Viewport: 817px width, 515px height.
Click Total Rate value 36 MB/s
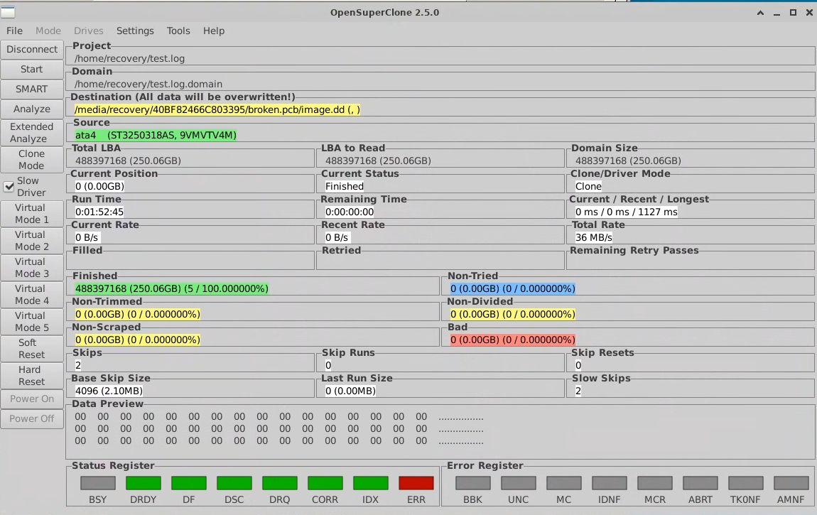coord(593,237)
